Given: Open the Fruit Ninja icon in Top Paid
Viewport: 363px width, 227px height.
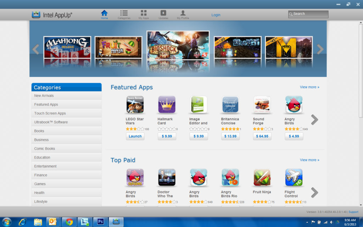Looking at the screenshot, I should pos(262,178).
